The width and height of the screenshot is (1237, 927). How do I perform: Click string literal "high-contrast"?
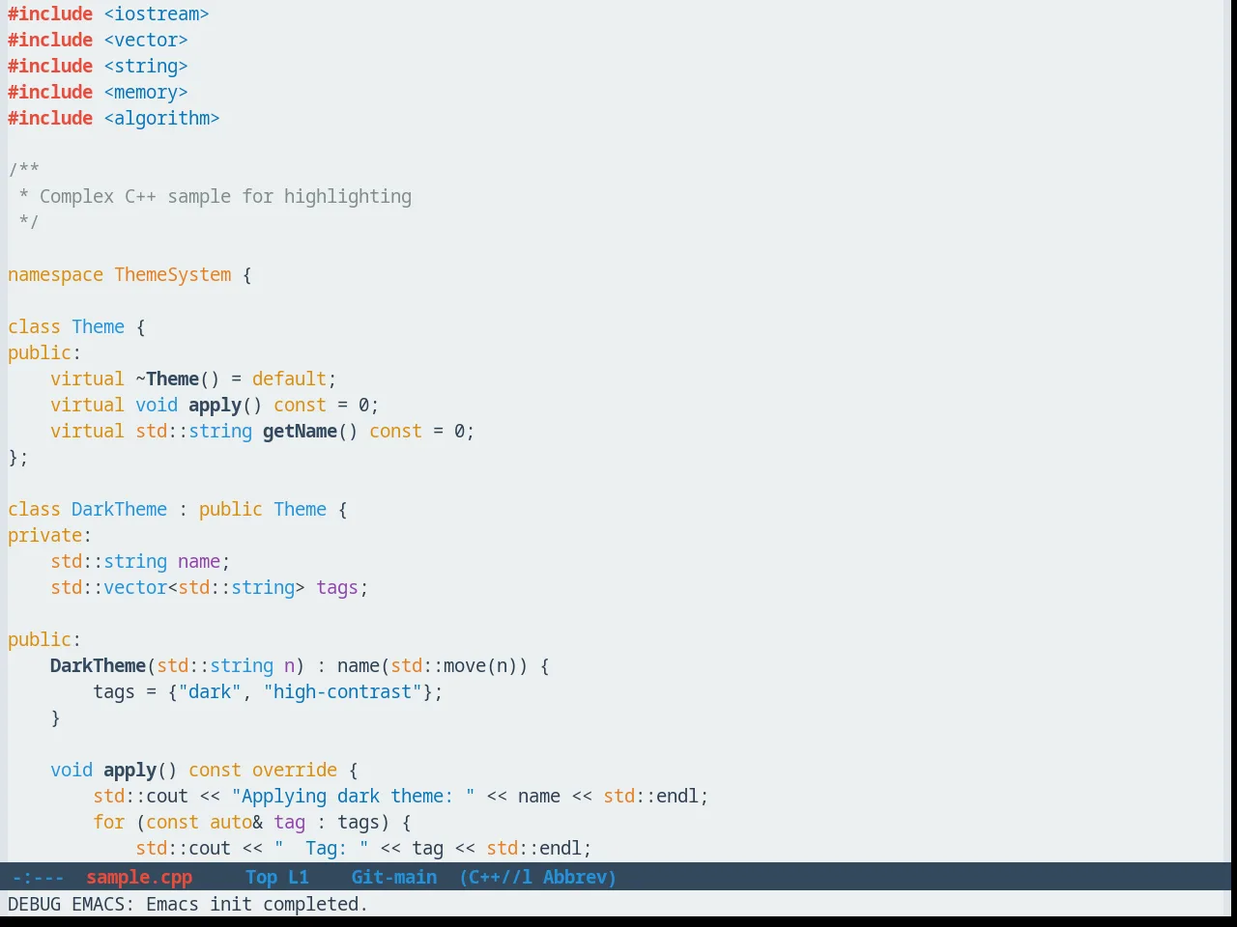pos(342,691)
